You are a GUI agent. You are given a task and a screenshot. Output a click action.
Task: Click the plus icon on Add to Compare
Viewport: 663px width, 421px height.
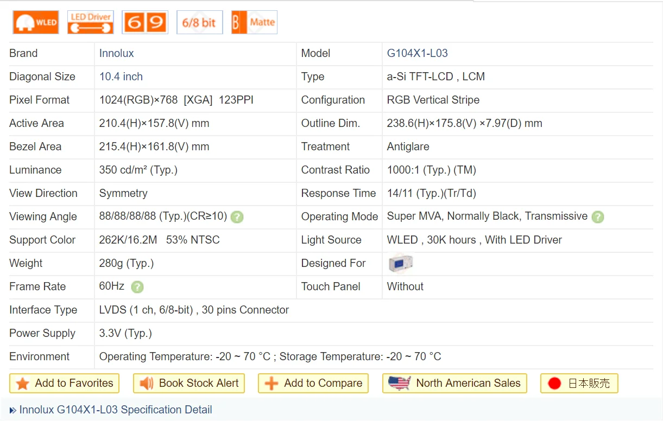271,384
